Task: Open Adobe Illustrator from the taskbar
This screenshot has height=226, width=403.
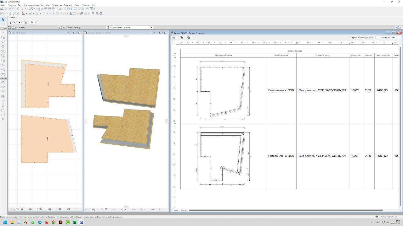Action: tap(60, 223)
